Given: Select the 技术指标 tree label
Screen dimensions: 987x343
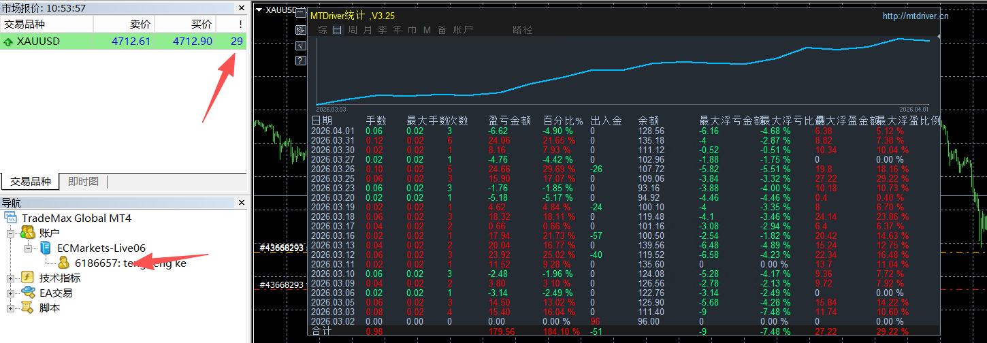Looking at the screenshot, I should (60, 278).
